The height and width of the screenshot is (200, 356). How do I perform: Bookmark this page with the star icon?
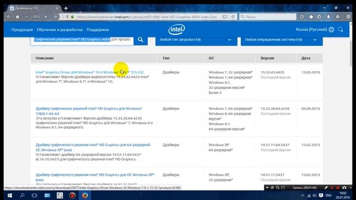311,17
